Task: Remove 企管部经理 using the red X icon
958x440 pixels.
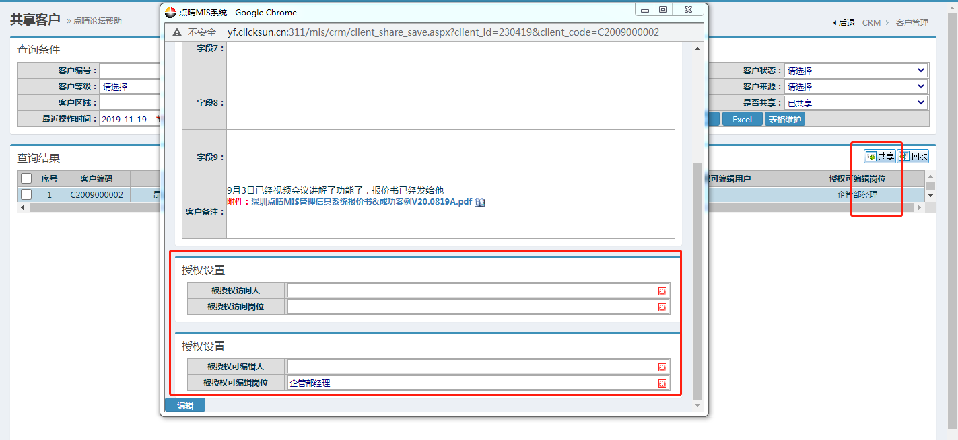Action: [662, 383]
